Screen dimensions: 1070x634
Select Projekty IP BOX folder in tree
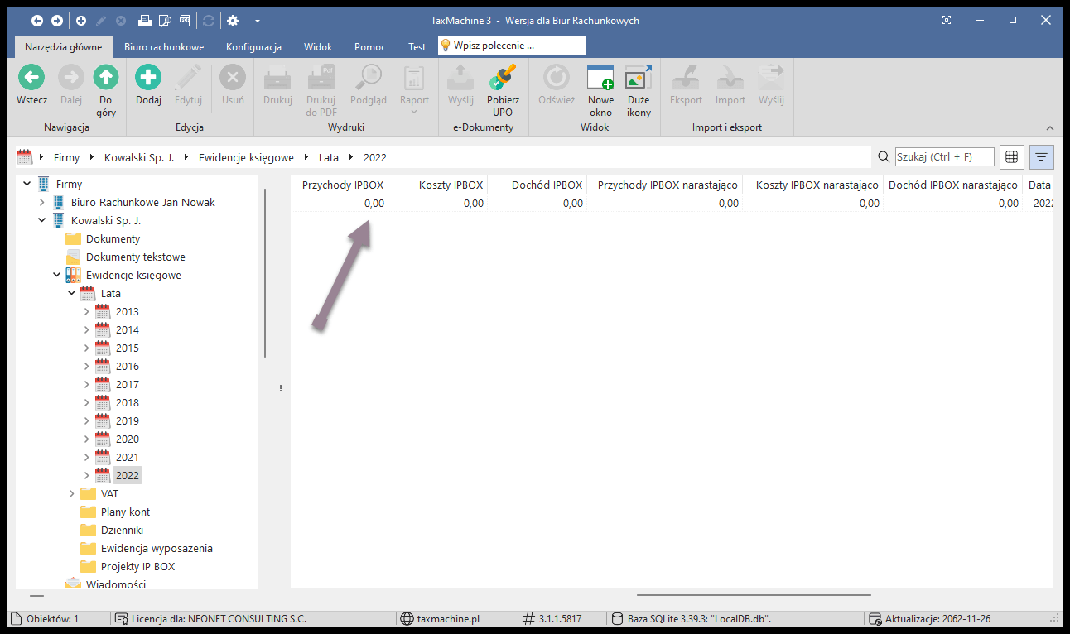(137, 567)
